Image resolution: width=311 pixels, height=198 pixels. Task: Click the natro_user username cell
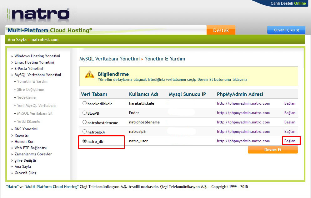138,141
